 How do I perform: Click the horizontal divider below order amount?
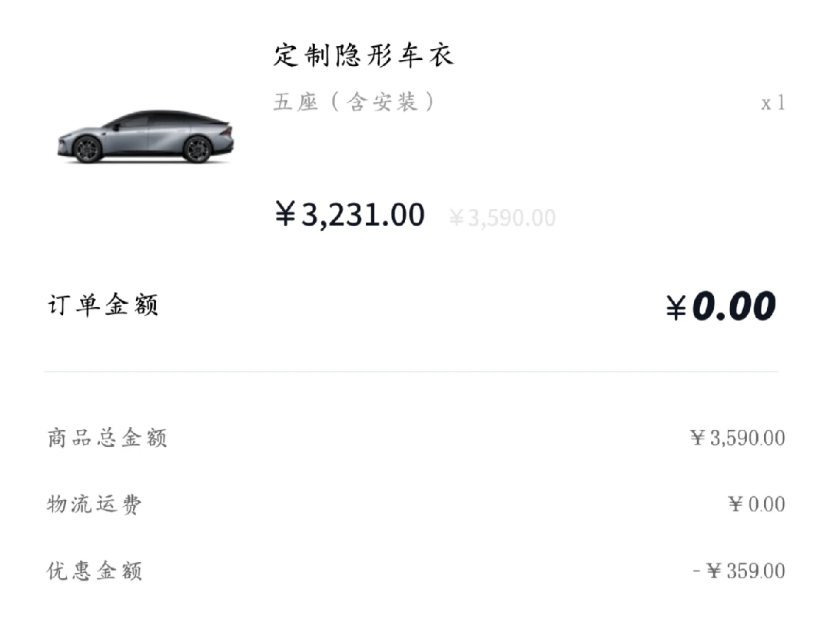[411, 372]
